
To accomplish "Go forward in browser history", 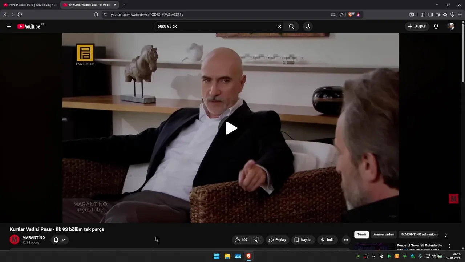I will 12,15.
